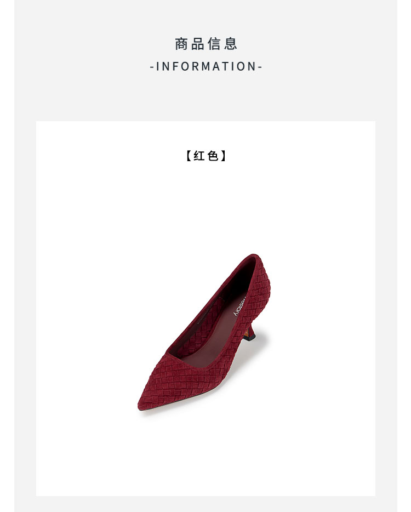Click the gray header area above the white card
Viewport: 411px width, 512px height.
(x=206, y=95)
